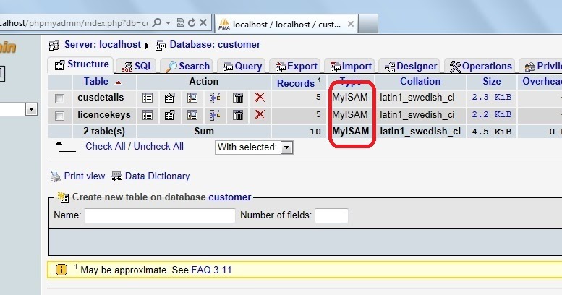The width and height of the screenshot is (562, 295).
Task: Open the Print view link
Action: (x=84, y=176)
